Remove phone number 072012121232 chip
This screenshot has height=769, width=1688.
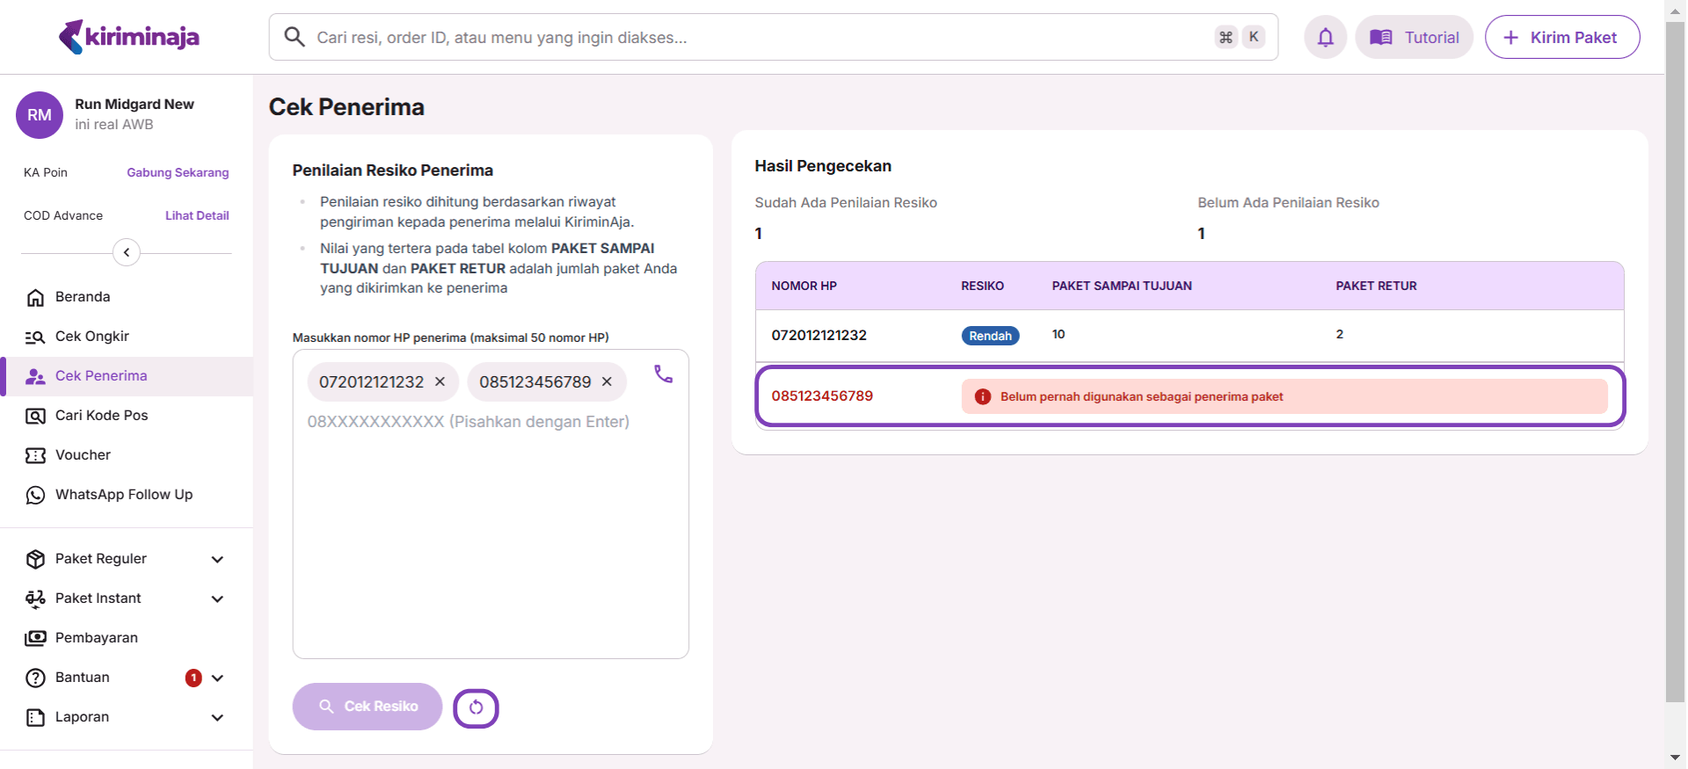[440, 382]
